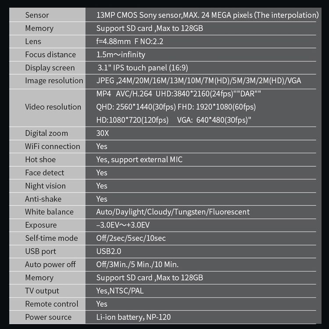Click the Sensor row label
The width and height of the screenshot is (329, 329).
click(37, 15)
